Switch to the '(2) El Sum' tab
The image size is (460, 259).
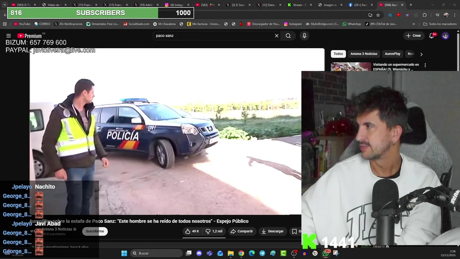(x=238, y=5)
